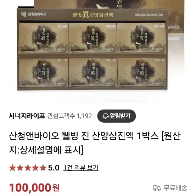The width and height of the screenshot is (196, 196).
Task: Select the 100,000원 price text
Action: click(x=34, y=187)
